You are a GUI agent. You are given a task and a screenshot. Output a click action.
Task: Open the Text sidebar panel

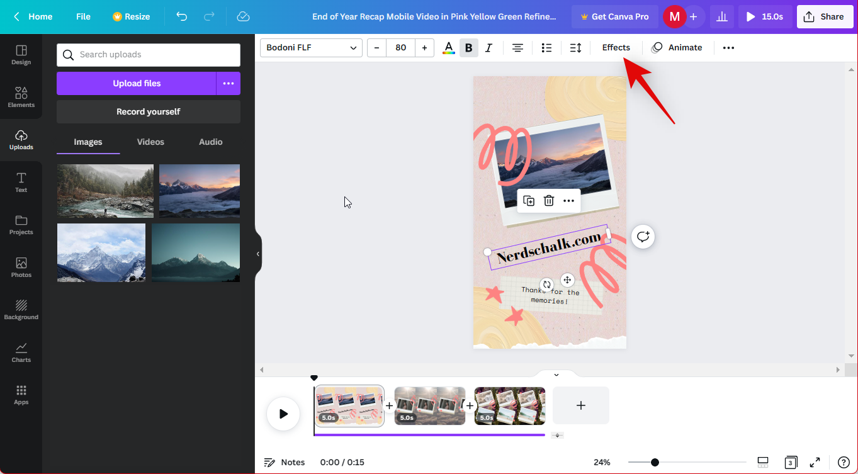point(21,183)
